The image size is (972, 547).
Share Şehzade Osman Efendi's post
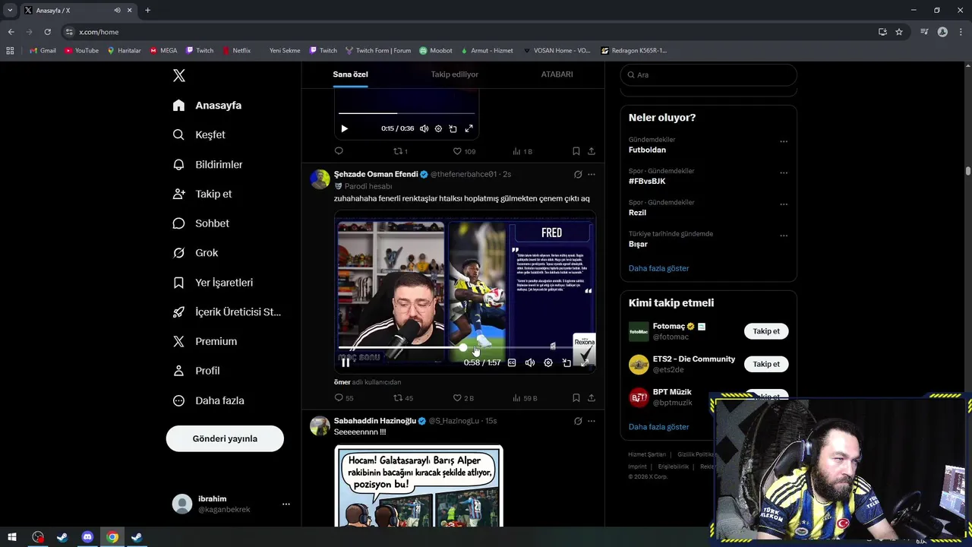pyautogui.click(x=592, y=398)
